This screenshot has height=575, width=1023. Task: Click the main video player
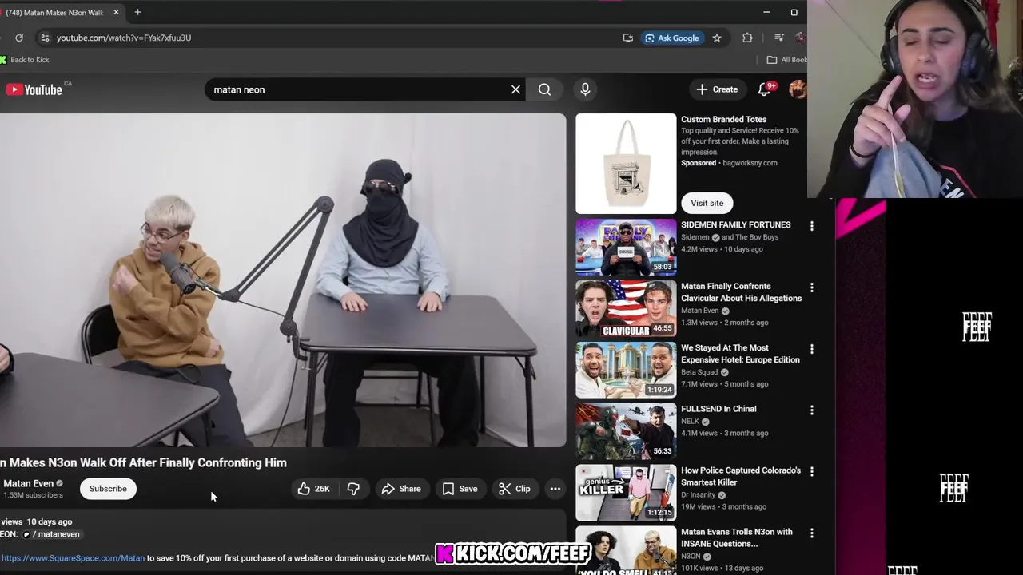[283, 280]
